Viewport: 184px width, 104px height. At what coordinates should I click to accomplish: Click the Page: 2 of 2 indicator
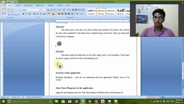5,97
